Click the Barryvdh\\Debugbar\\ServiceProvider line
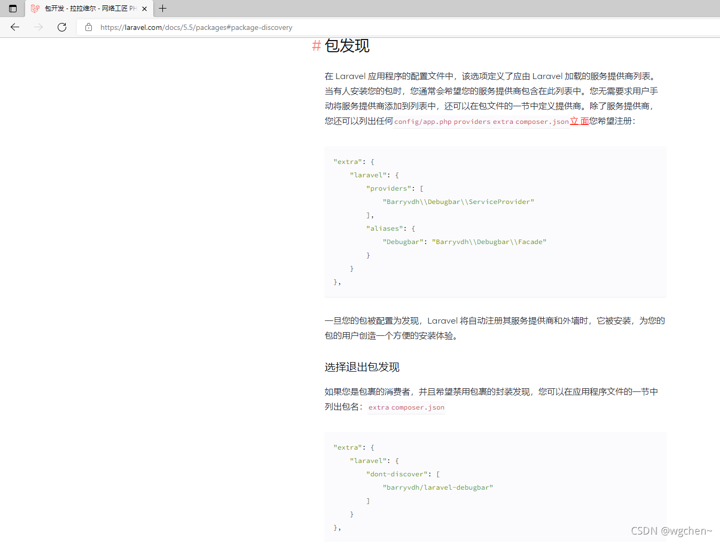This screenshot has height=542, width=720. click(458, 202)
